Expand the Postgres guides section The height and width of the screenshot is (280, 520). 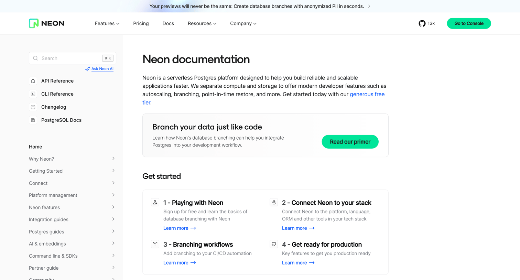tap(72, 231)
